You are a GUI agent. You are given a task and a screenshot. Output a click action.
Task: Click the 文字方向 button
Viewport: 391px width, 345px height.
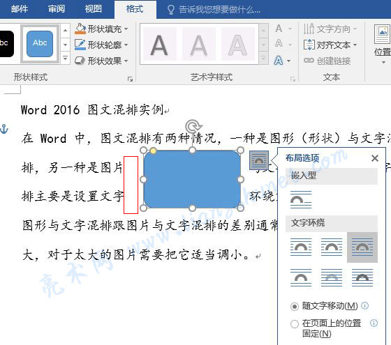(330, 29)
